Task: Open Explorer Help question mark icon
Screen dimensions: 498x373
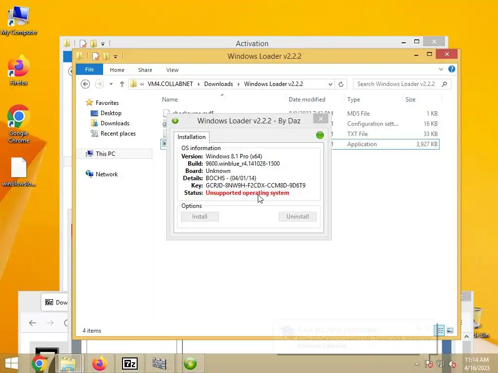Action: 452,69
